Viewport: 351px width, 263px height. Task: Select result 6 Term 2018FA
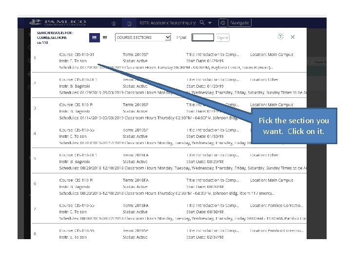(136, 180)
